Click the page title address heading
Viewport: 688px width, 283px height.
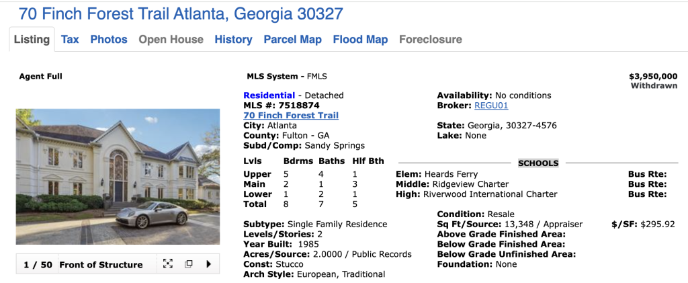point(181,13)
